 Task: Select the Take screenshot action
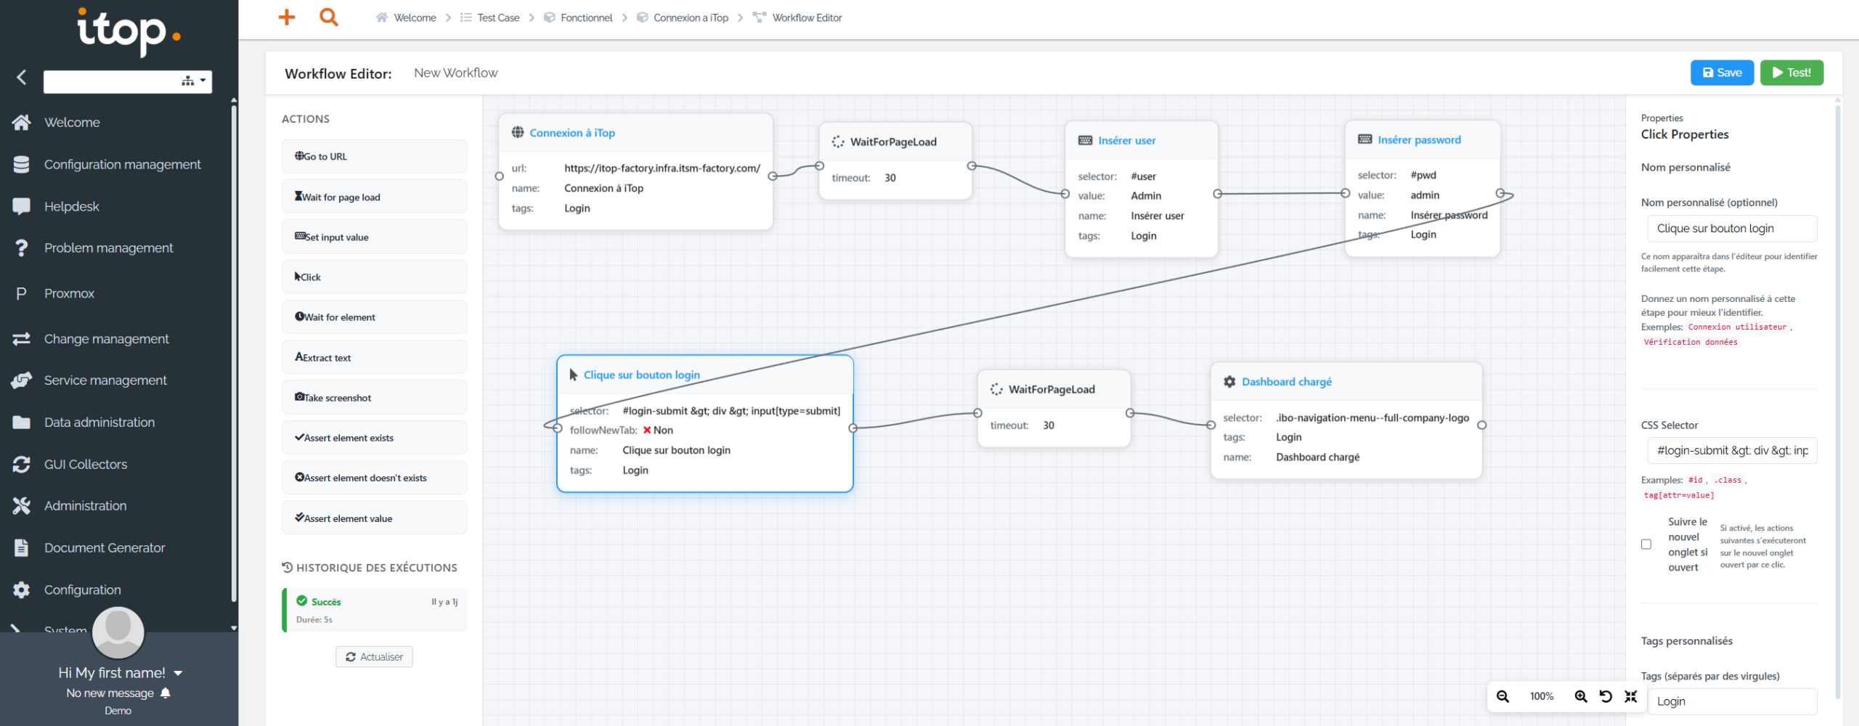(x=374, y=398)
